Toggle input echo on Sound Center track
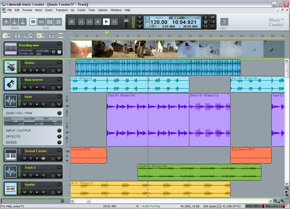Image resolution: width=290 pixels, height=209 pixels. 43,158
